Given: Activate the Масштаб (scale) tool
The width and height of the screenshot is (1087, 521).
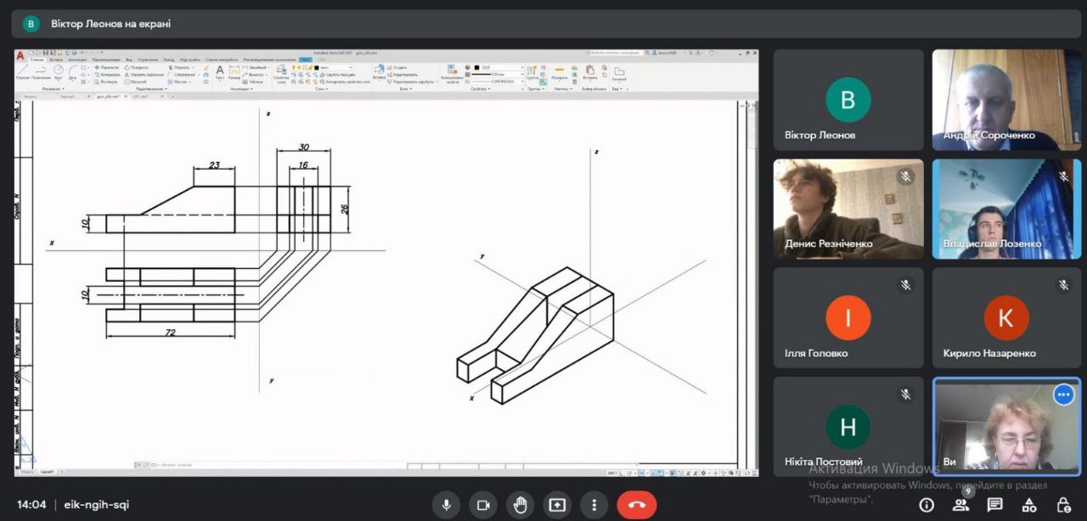Looking at the screenshot, I should click(x=136, y=81).
